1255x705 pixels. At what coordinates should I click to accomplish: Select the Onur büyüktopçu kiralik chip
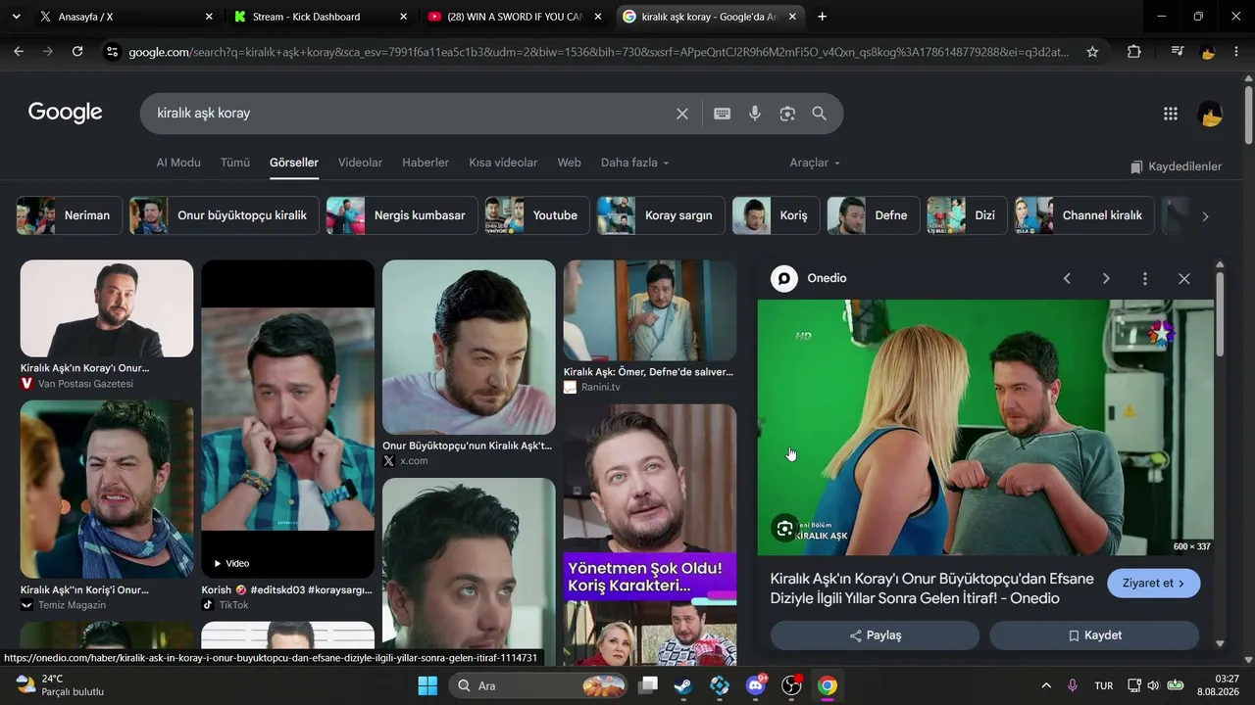(225, 215)
